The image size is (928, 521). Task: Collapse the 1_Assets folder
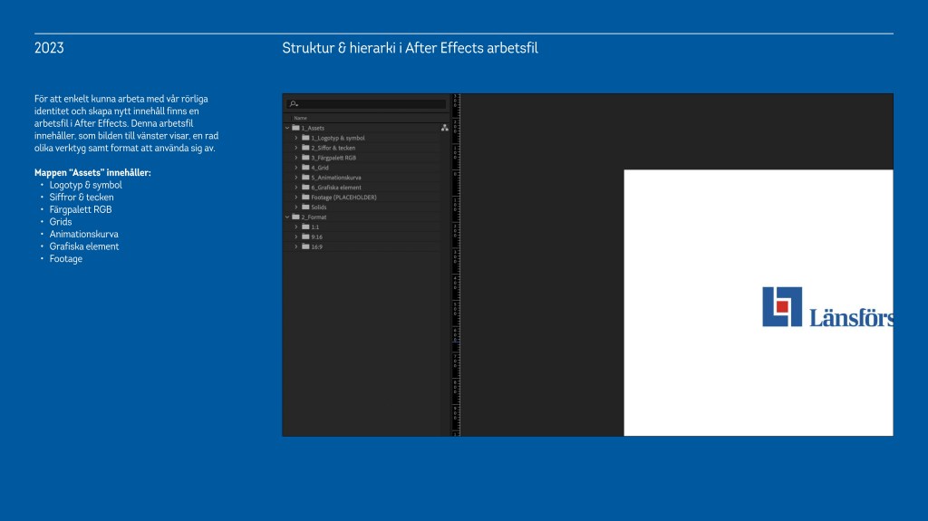tap(287, 128)
